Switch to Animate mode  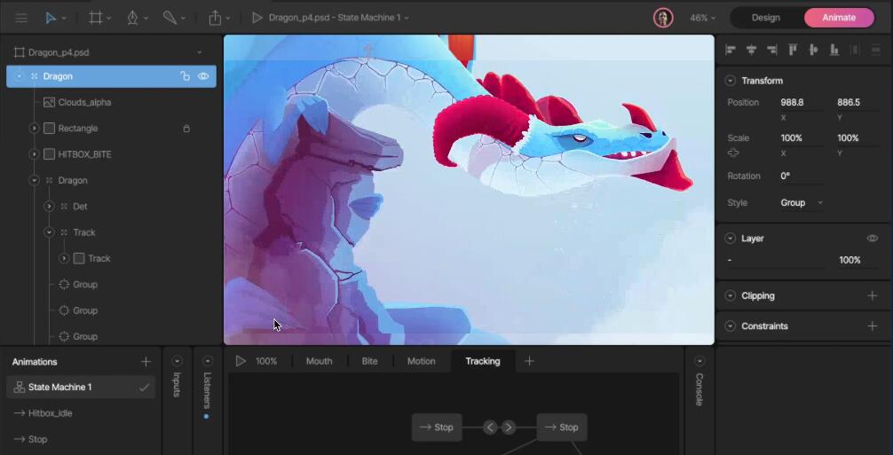(x=839, y=18)
